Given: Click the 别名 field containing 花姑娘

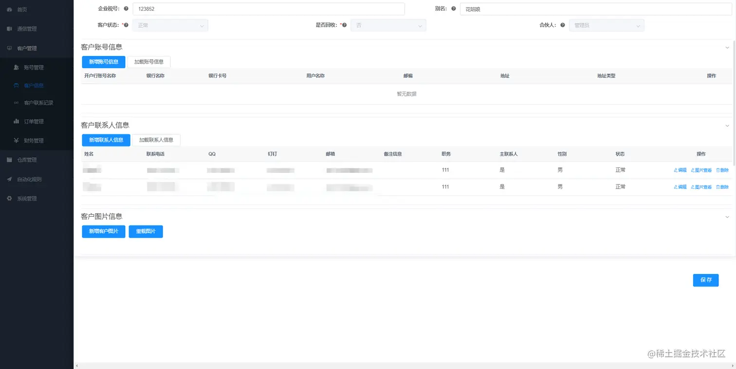Looking at the screenshot, I should pyautogui.click(x=596, y=9).
